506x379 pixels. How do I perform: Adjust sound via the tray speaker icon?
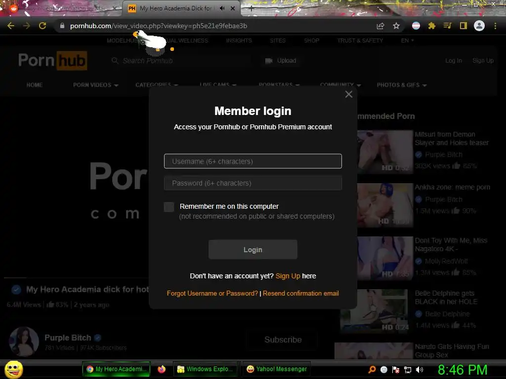(420, 370)
